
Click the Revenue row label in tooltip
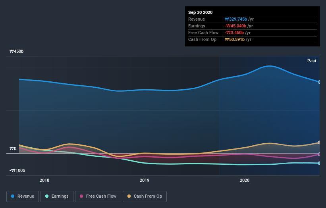197,19
